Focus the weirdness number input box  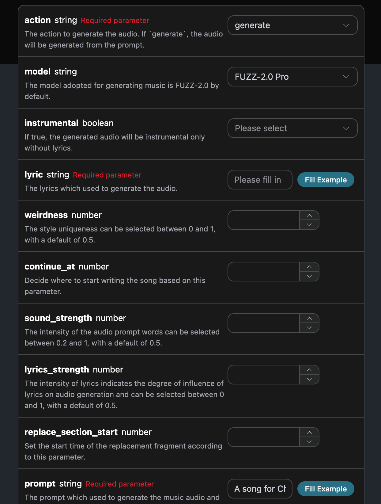[263, 220]
